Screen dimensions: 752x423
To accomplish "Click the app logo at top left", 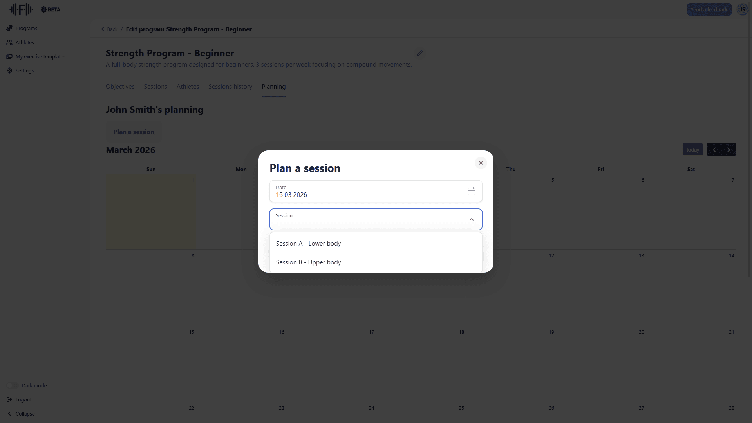I will (x=21, y=9).
